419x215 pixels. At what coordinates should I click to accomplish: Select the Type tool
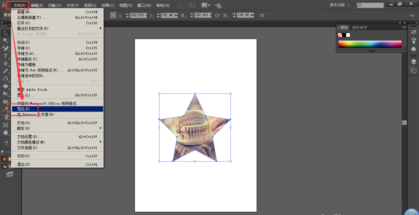click(x=5, y=56)
